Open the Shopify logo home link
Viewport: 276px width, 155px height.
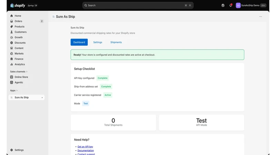(18, 6)
